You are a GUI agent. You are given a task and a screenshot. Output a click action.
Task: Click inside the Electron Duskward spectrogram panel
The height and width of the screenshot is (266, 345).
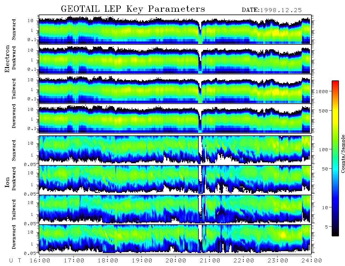point(175,59)
